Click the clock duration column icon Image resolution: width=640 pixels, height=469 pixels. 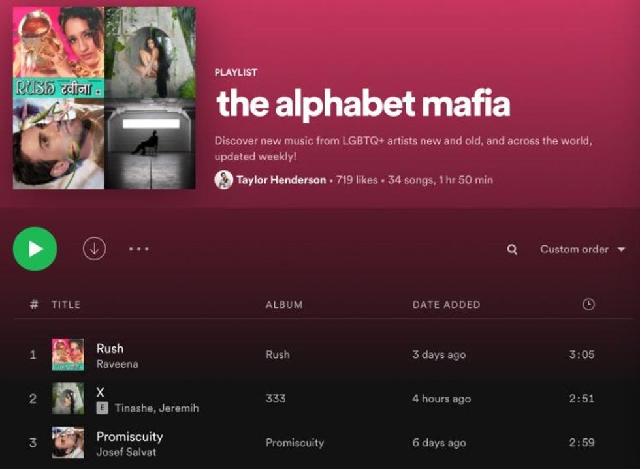coord(588,304)
